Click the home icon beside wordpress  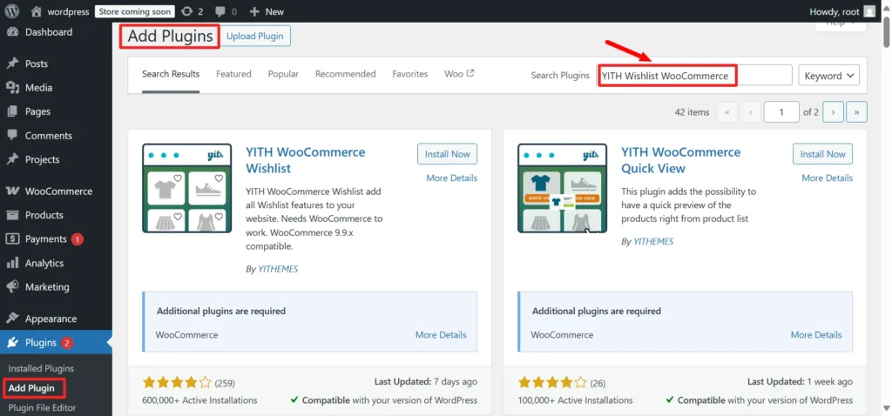click(x=37, y=11)
